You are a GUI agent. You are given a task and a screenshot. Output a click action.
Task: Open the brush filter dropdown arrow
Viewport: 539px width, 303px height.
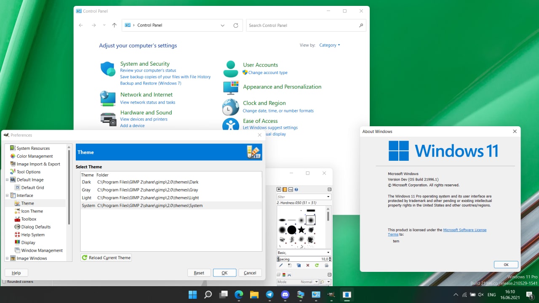click(328, 197)
